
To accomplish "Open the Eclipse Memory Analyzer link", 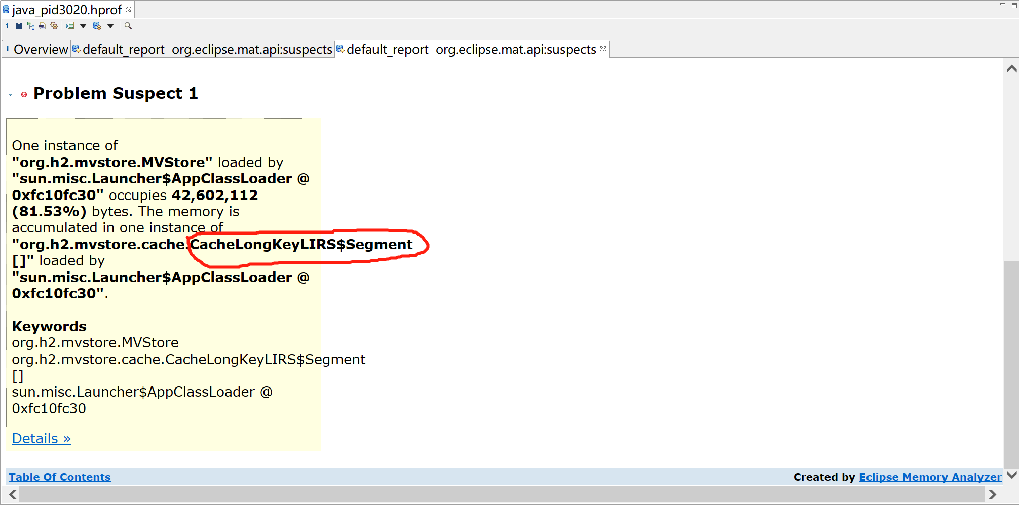I will (x=930, y=477).
